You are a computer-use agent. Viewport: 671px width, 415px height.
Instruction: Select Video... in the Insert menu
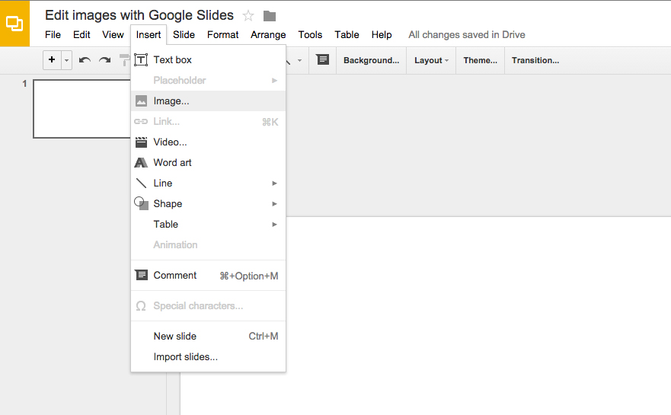pos(209,142)
